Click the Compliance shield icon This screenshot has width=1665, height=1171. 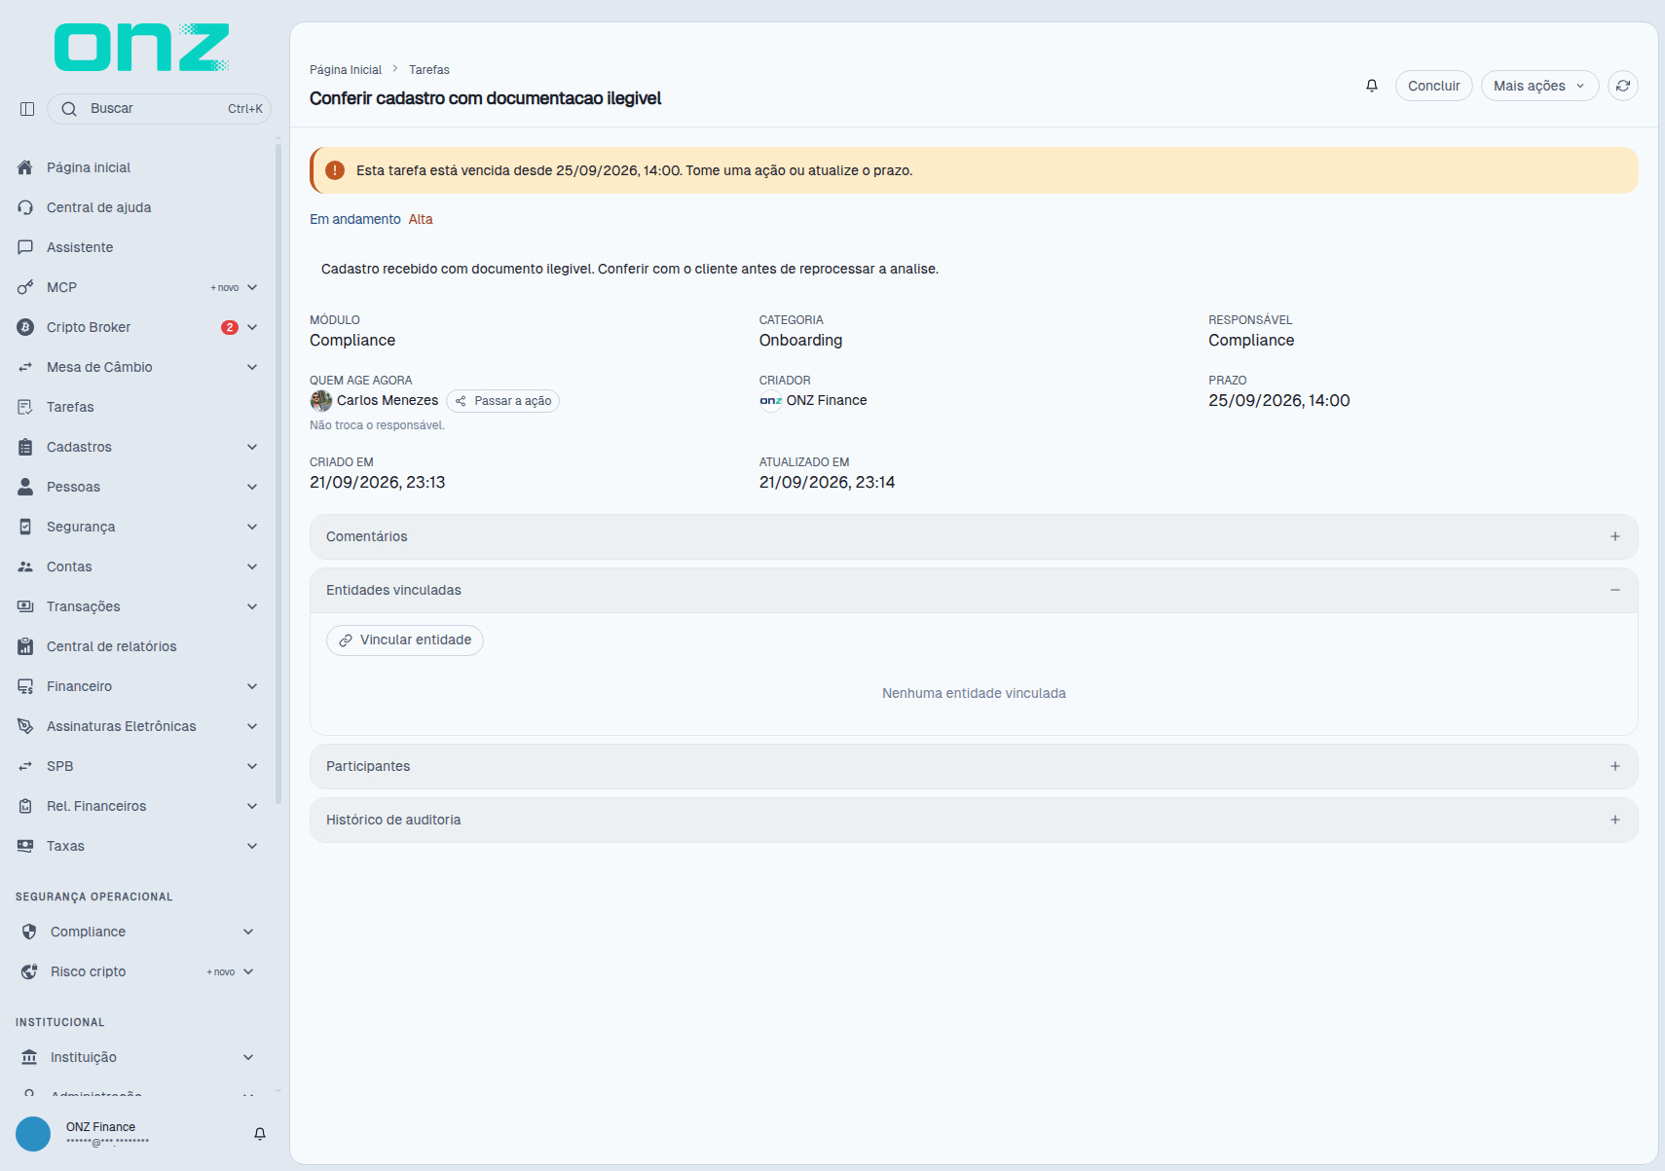point(29,932)
